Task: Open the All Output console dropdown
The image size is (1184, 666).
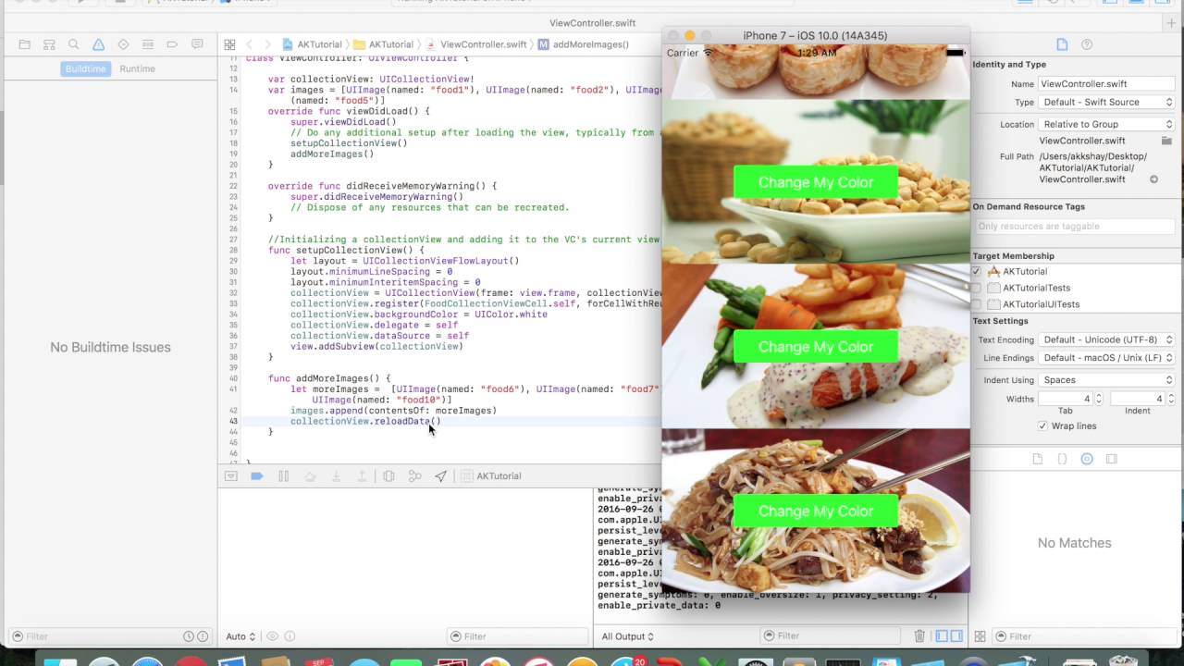Action: 628,636
